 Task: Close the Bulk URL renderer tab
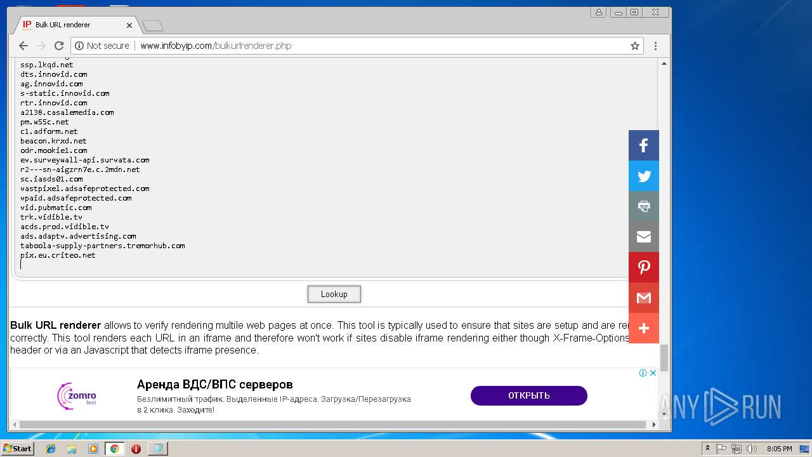pyautogui.click(x=129, y=25)
